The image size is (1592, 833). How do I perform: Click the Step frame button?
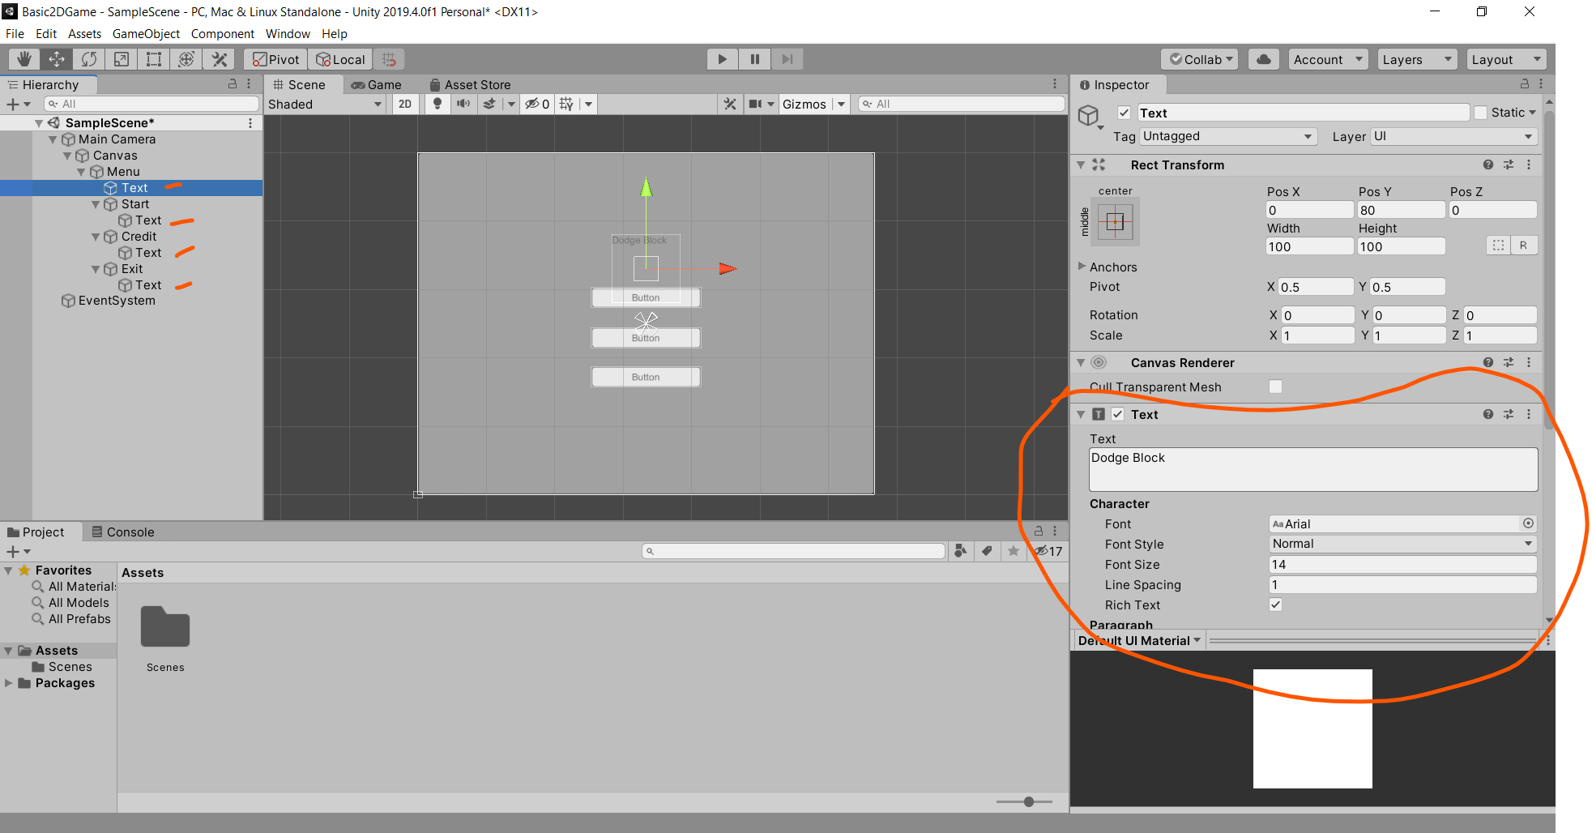click(x=787, y=59)
